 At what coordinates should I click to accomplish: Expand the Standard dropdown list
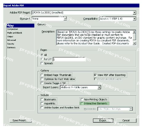(65, 19)
